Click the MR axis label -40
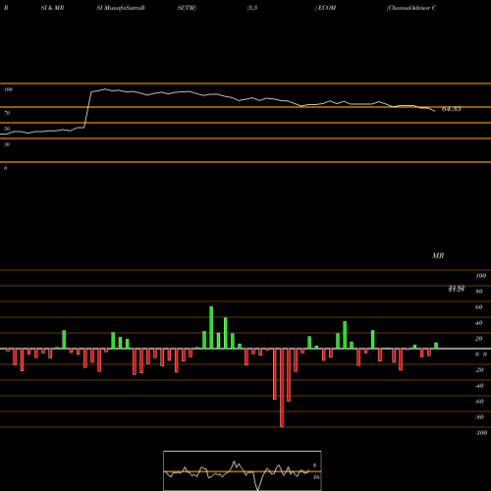Screen dimensions: 491x491 [479, 386]
